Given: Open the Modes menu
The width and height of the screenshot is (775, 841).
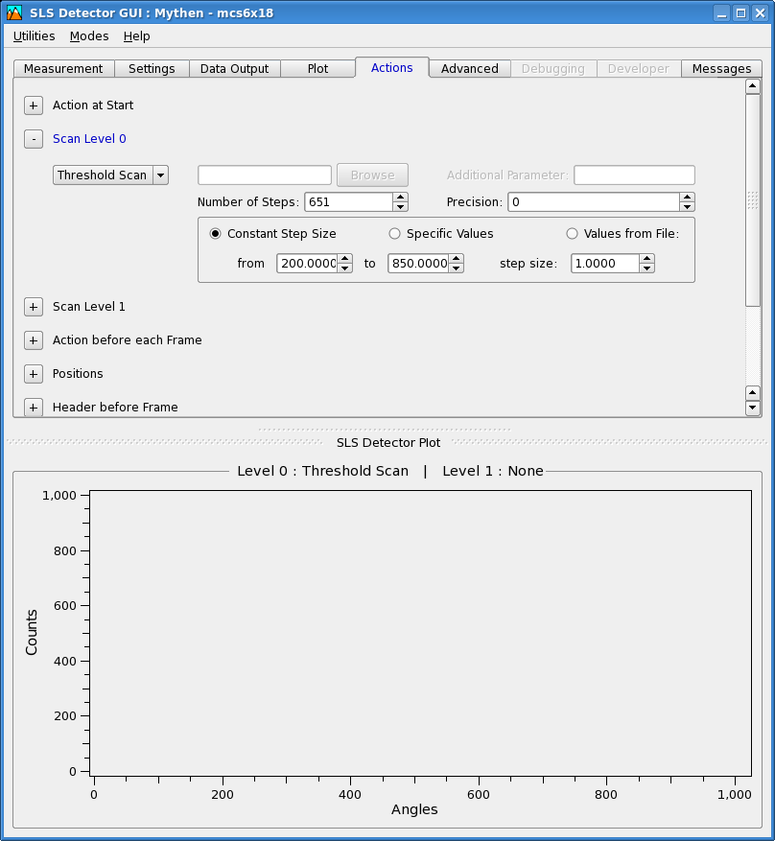Looking at the screenshot, I should tap(89, 36).
